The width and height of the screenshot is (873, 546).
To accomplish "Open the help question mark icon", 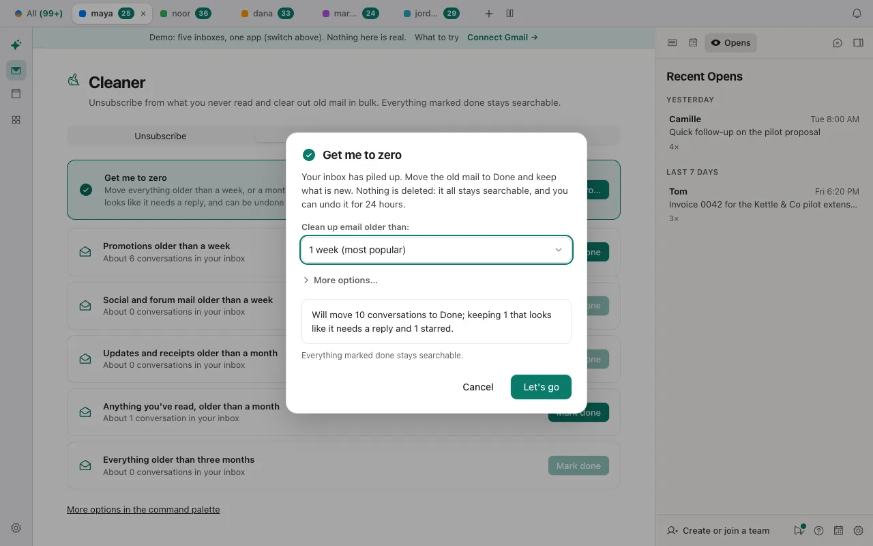I will 818,530.
